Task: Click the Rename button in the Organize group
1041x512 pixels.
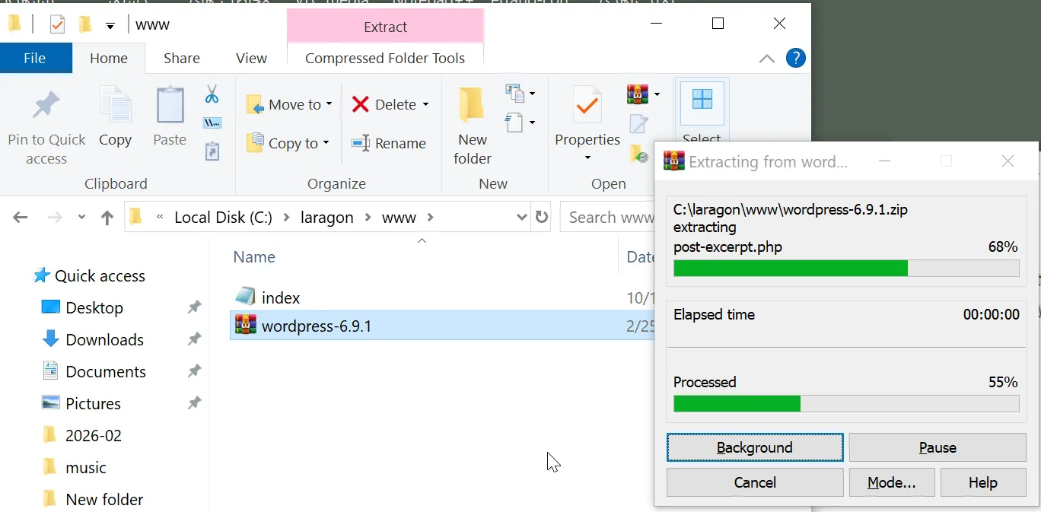Action: (x=389, y=143)
